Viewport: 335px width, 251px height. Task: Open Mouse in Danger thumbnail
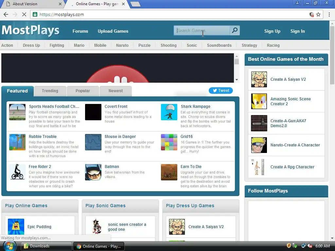(x=93, y=142)
